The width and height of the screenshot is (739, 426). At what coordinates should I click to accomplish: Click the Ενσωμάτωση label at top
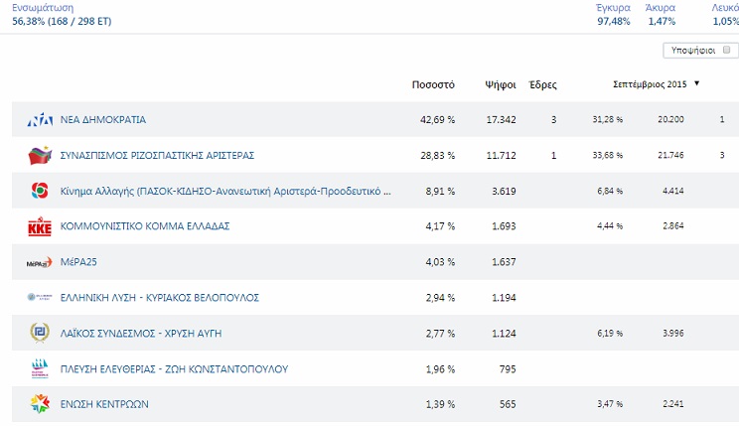[43, 7]
